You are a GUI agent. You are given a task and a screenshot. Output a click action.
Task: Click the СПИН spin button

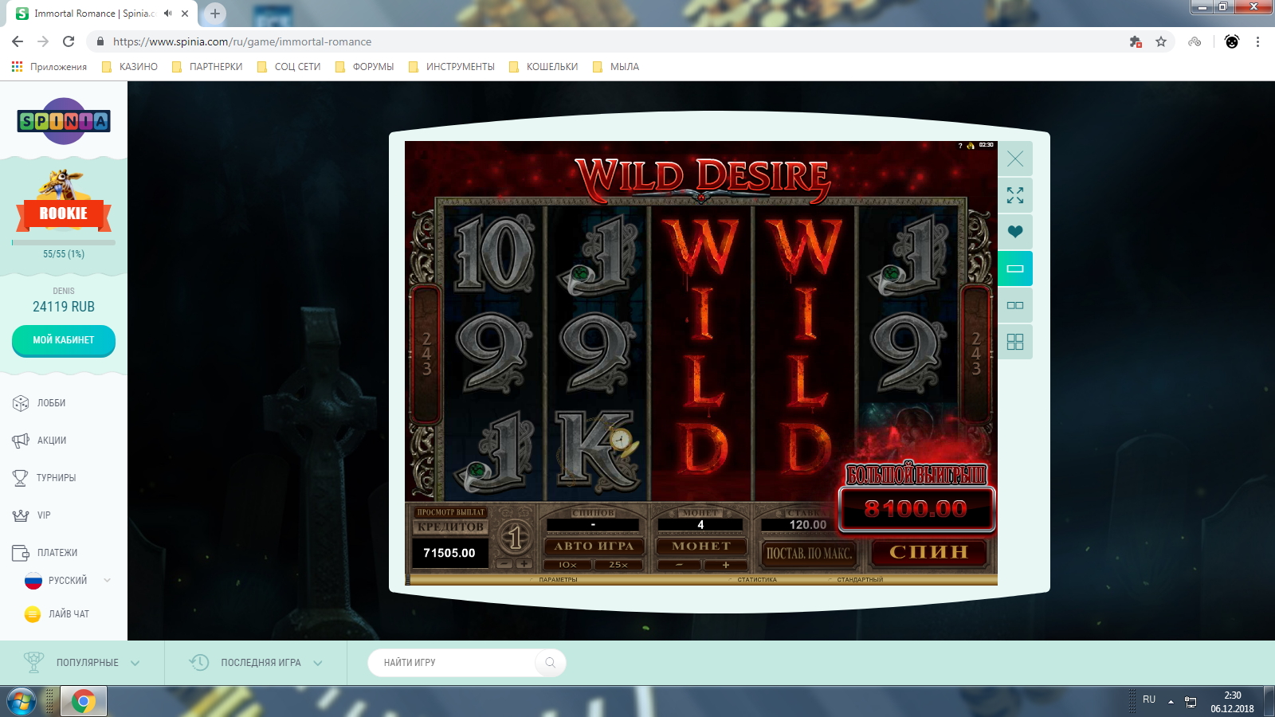click(x=929, y=552)
